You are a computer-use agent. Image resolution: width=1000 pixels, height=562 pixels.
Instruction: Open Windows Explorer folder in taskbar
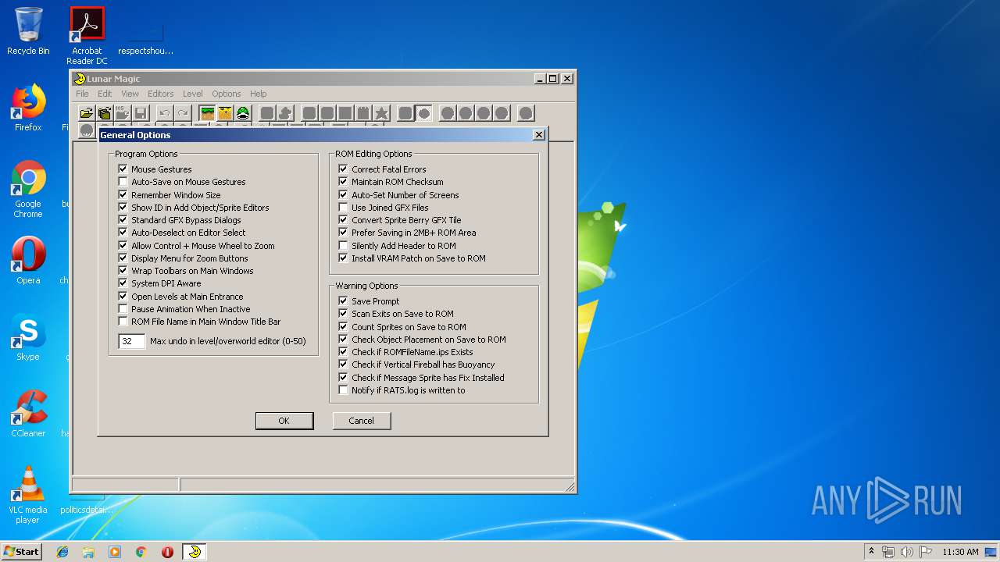tap(88, 552)
